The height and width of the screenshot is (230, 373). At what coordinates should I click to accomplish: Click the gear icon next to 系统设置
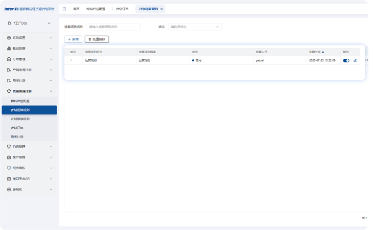pyautogui.click(x=9, y=38)
